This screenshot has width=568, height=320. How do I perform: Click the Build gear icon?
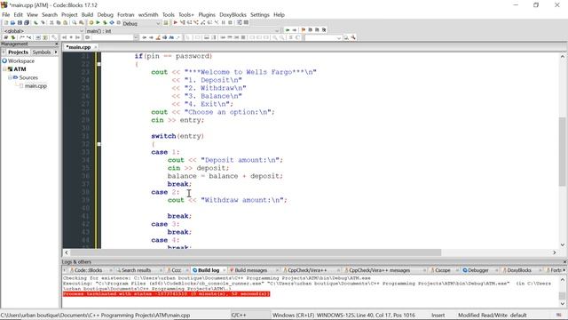pyautogui.click(x=91, y=23)
